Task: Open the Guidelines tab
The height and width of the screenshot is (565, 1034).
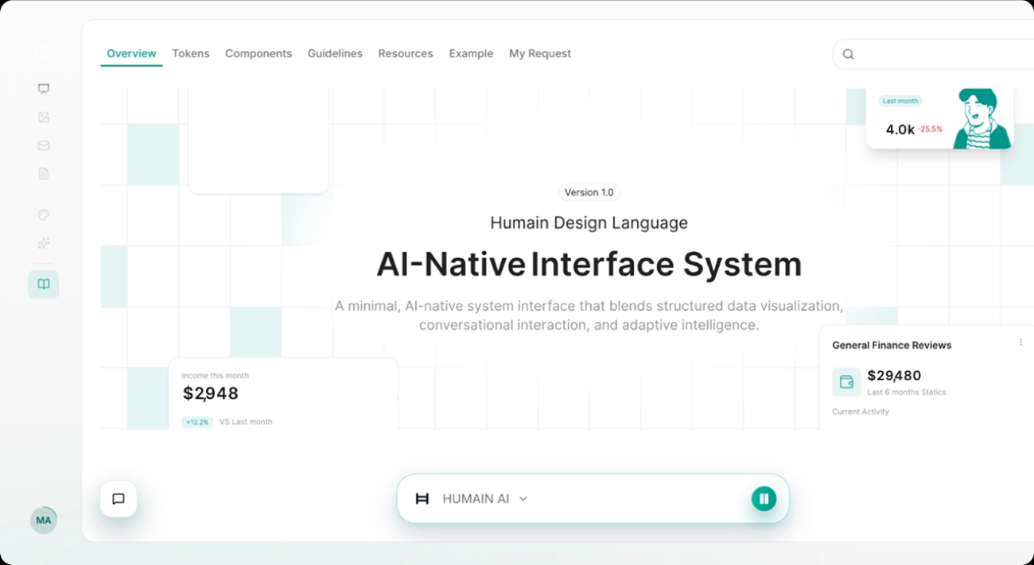Action: tap(335, 53)
